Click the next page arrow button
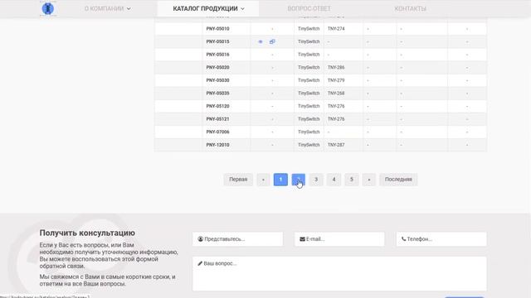The image size is (531, 298). (x=368, y=180)
